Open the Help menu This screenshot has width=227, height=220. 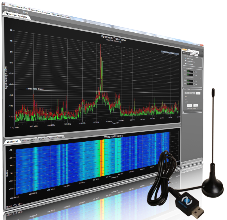tap(26, 12)
